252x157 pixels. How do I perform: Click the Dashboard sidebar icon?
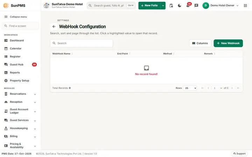point(6,40)
